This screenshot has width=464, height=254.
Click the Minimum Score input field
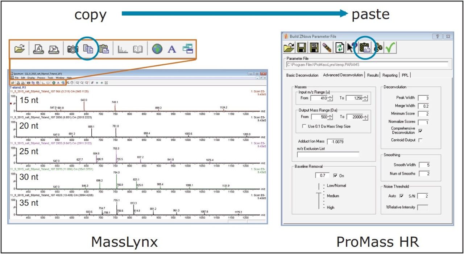423,114
